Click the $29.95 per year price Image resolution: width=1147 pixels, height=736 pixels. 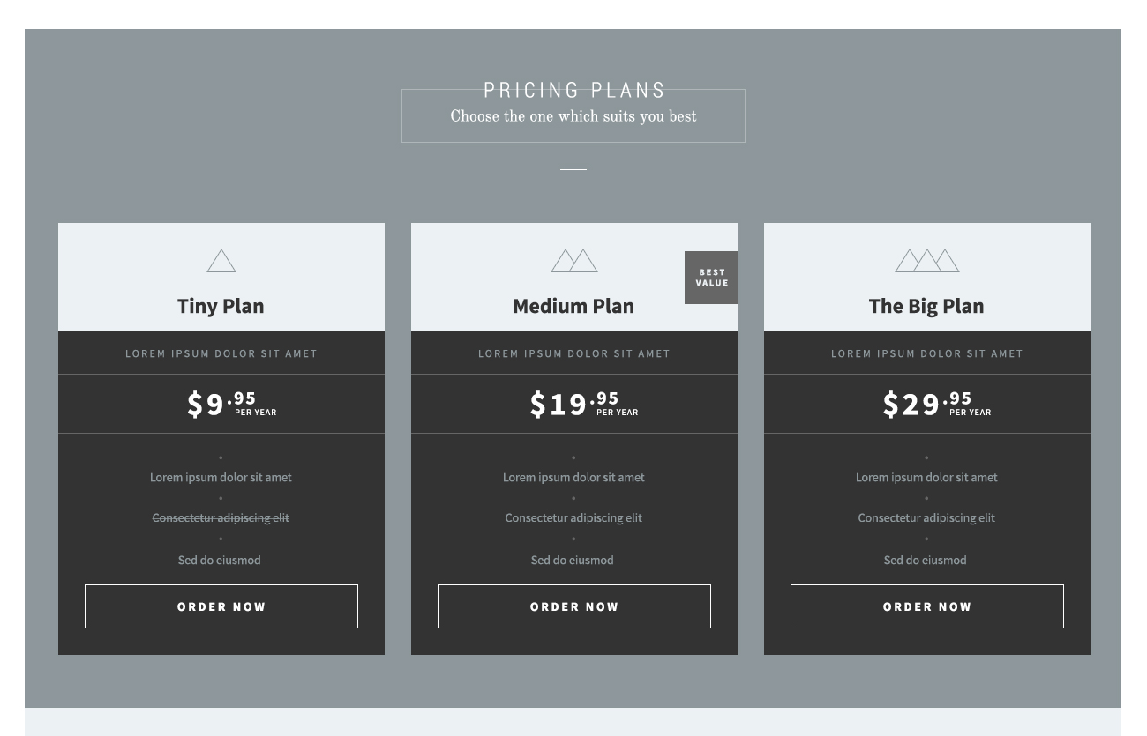coord(936,404)
